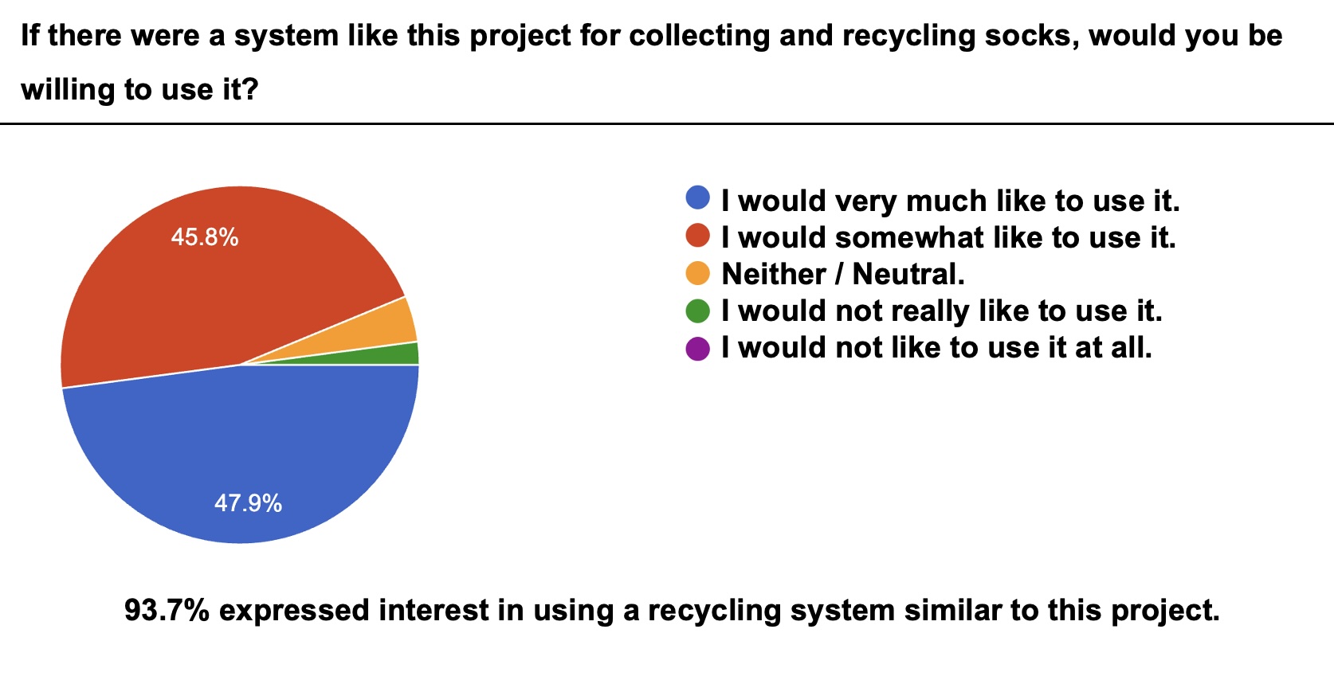The height and width of the screenshot is (680, 1334).
Task: Select the orange legend dot
Action: [x=697, y=273]
